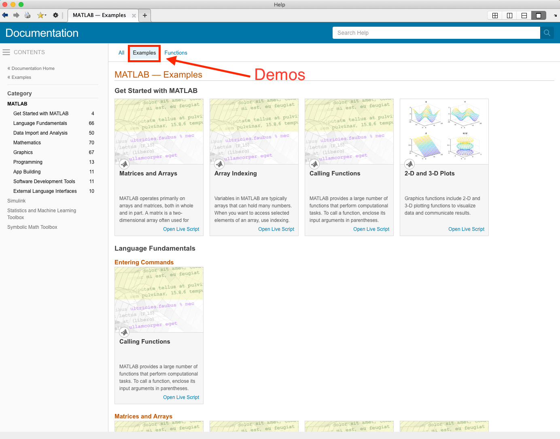Screen dimensions: 560x439
Task: Add a new browser tab with plus button
Action: [x=145, y=15]
